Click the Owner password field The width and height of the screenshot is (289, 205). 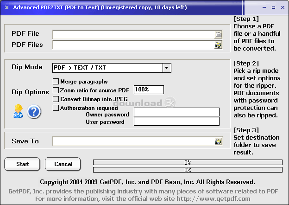[x=176, y=112]
